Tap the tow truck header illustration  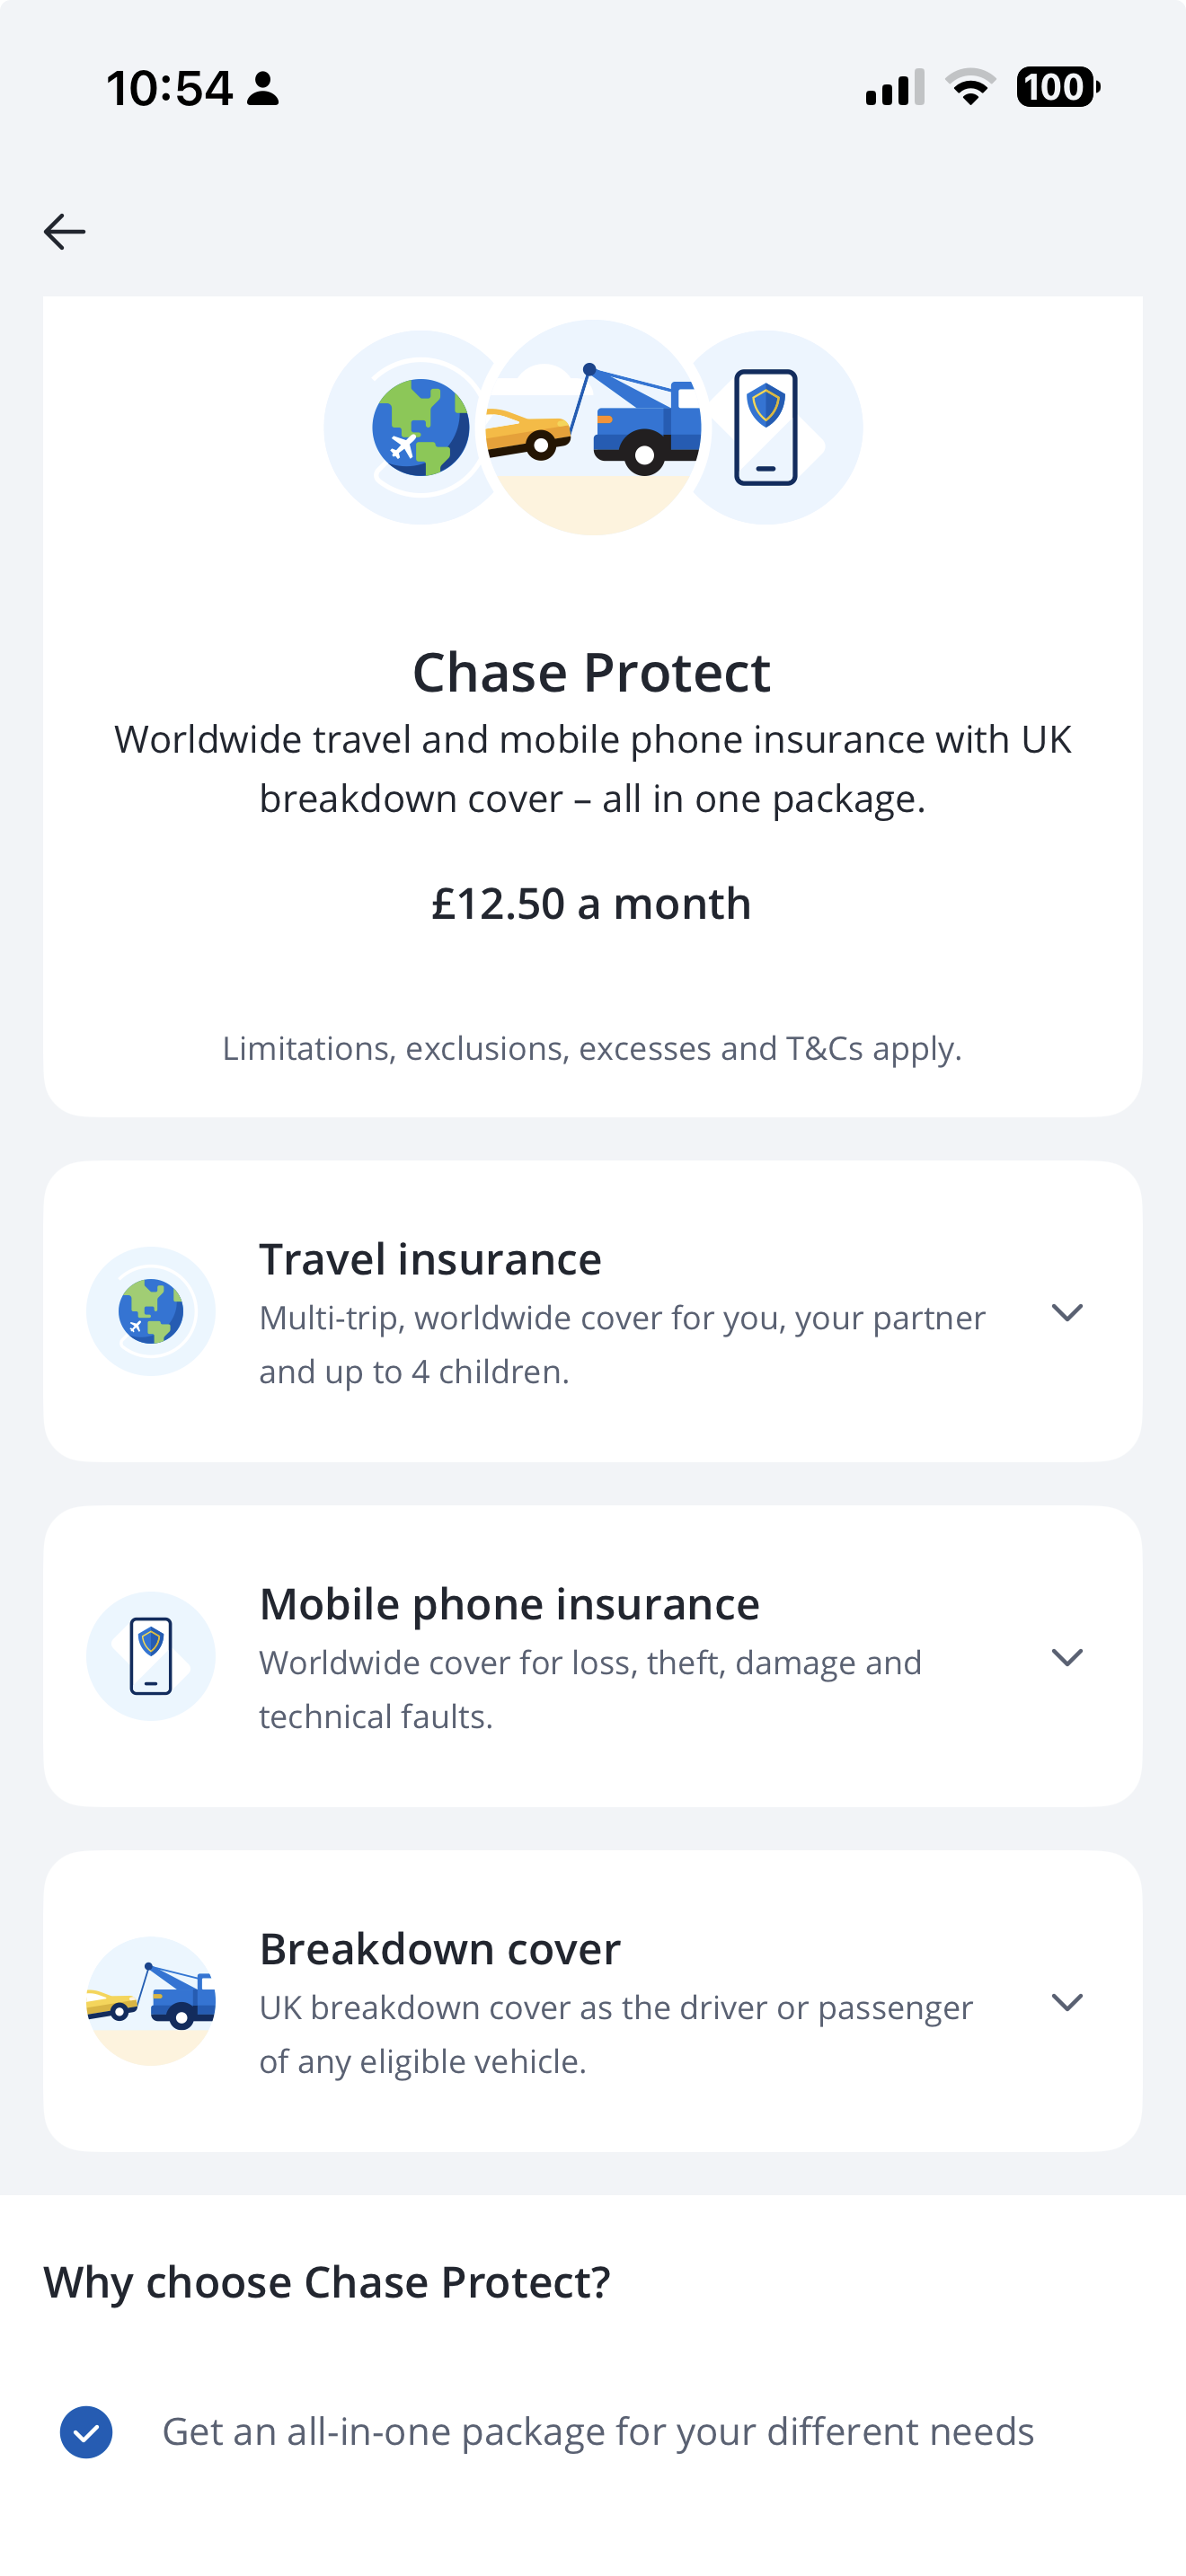[x=594, y=427]
